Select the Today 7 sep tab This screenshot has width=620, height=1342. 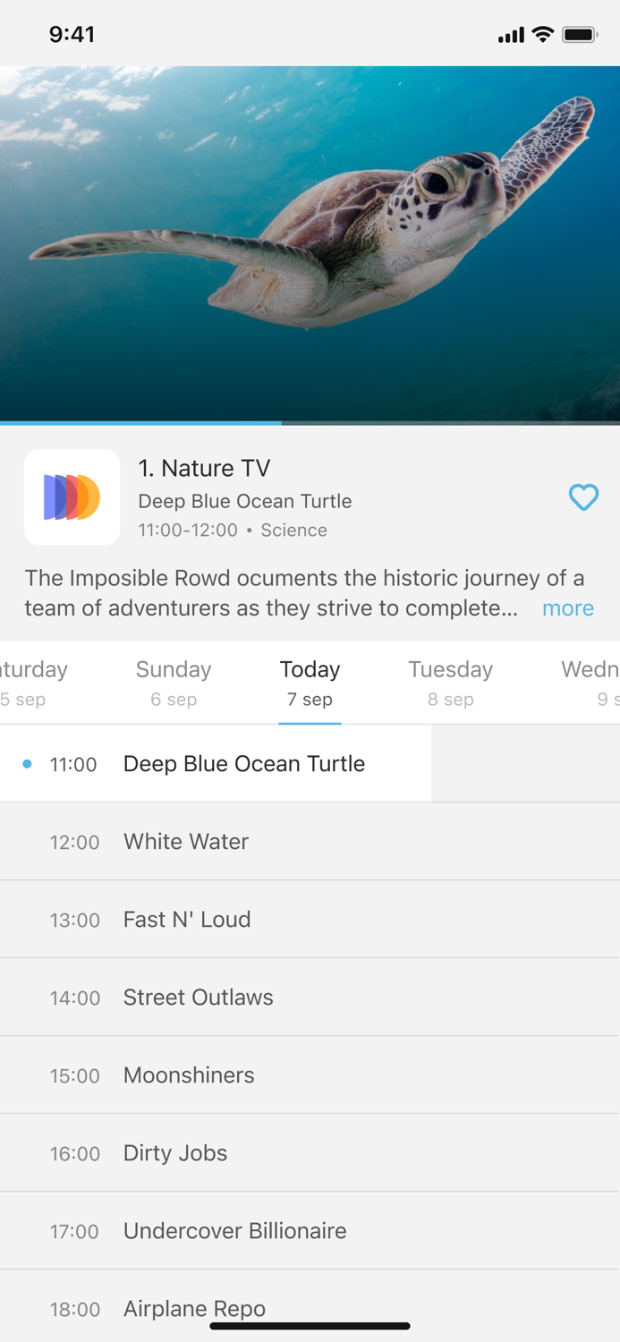click(x=310, y=683)
